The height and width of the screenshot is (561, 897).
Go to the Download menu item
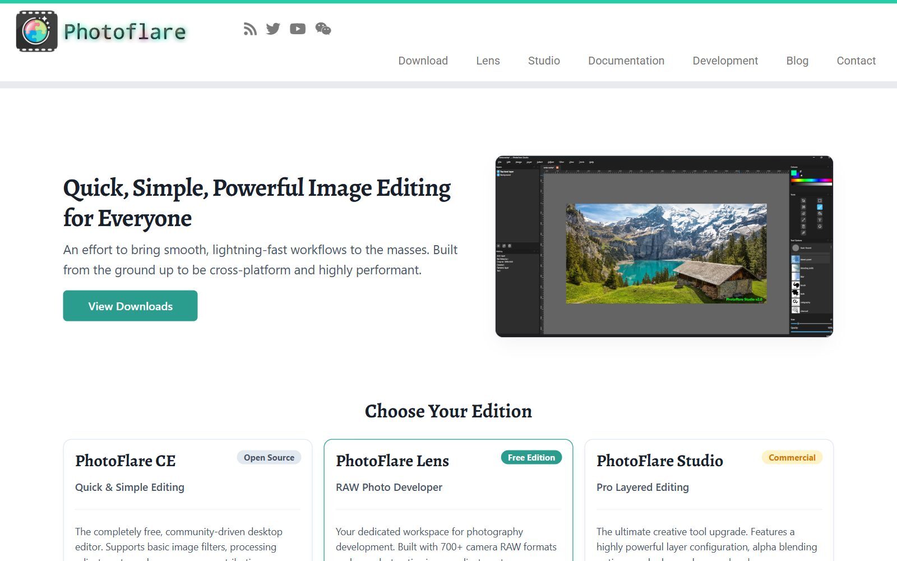tap(423, 61)
